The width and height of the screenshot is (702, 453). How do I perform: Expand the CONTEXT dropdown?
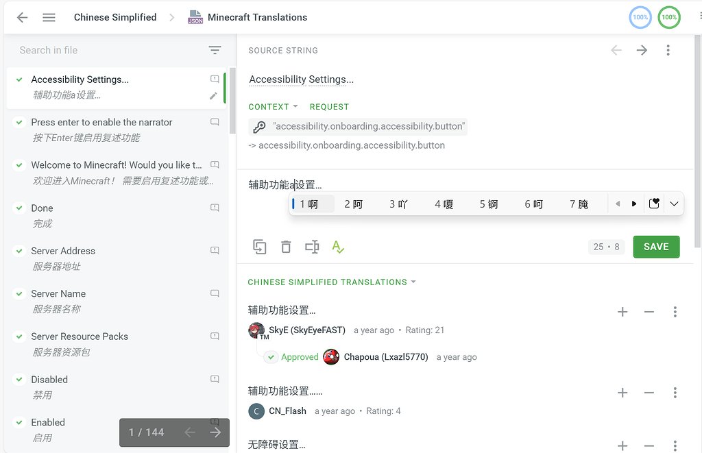273,107
